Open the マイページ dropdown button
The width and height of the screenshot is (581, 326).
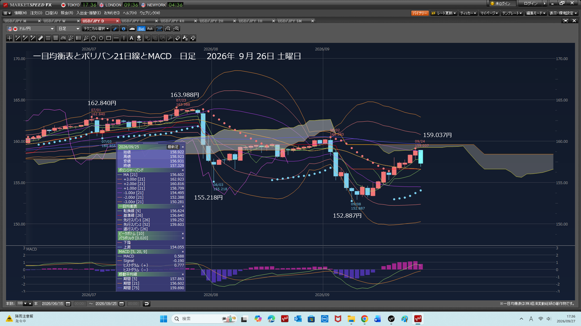tap(489, 13)
